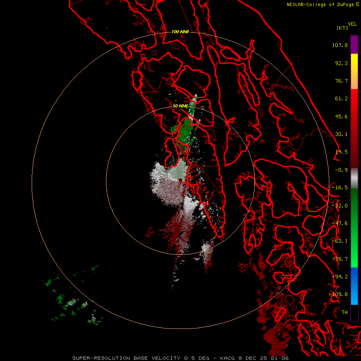Pick the purple segment of the color bar
Screen dimensions: 361x361
click(354, 45)
